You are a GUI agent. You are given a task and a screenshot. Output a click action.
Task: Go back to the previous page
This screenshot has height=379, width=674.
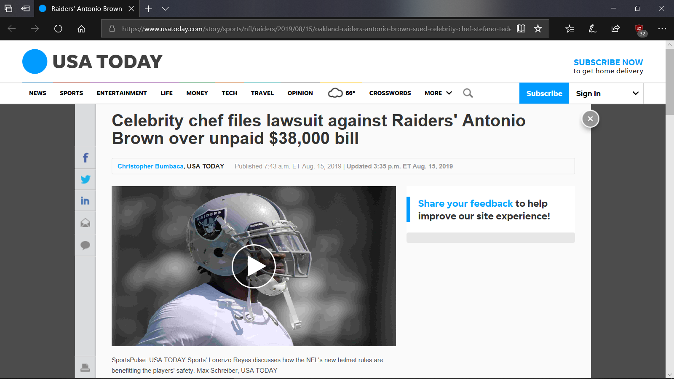pos(12,29)
